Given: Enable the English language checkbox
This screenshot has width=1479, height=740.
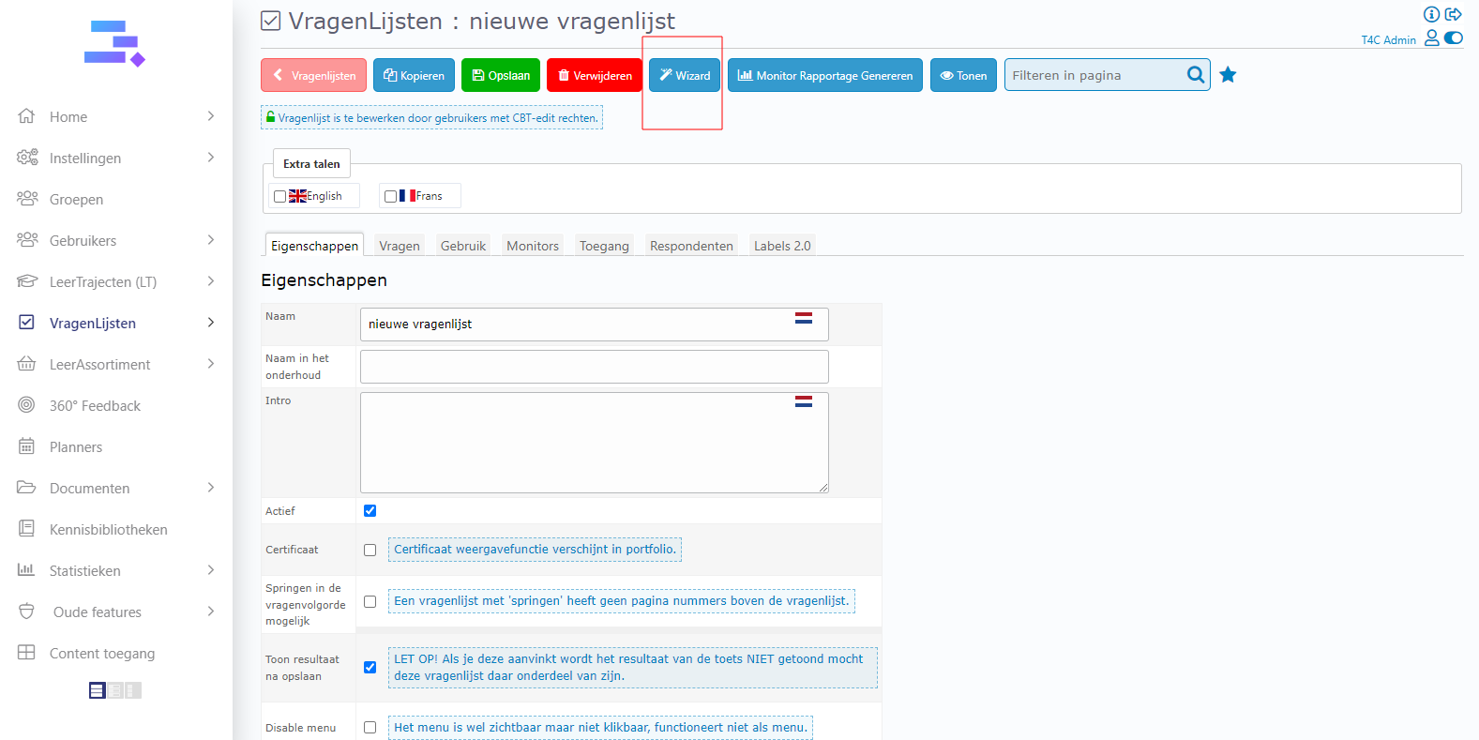Looking at the screenshot, I should [279, 197].
